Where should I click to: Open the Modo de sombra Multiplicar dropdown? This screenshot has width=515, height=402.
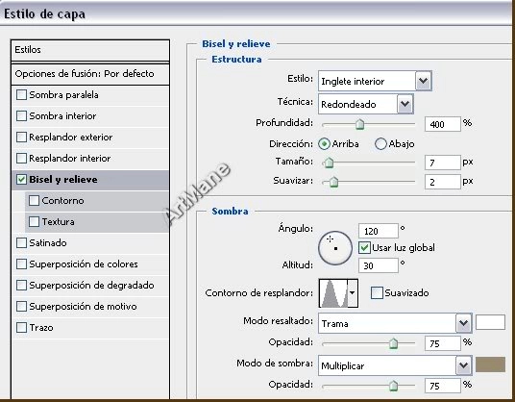395,365
